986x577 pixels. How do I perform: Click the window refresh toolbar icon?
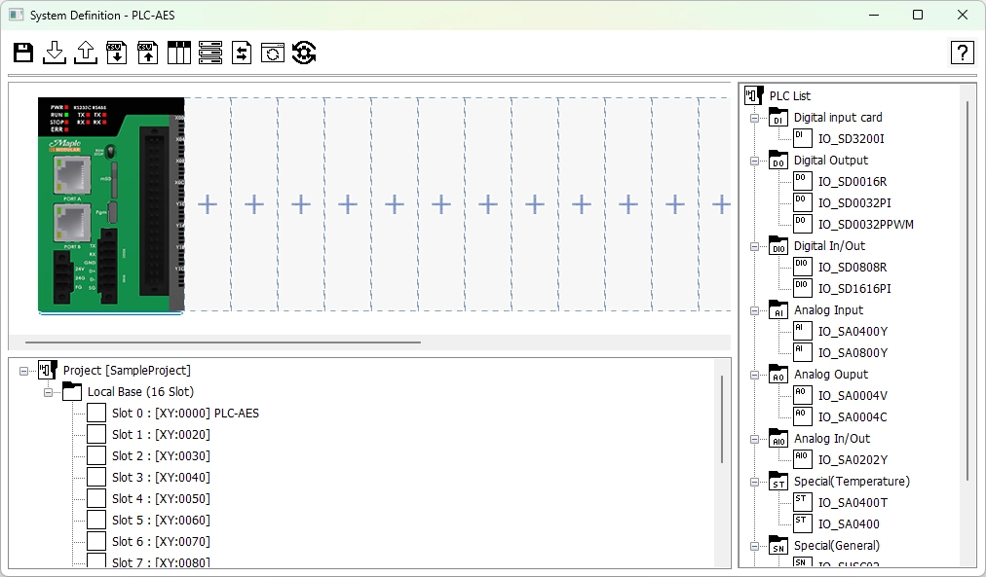(x=272, y=53)
